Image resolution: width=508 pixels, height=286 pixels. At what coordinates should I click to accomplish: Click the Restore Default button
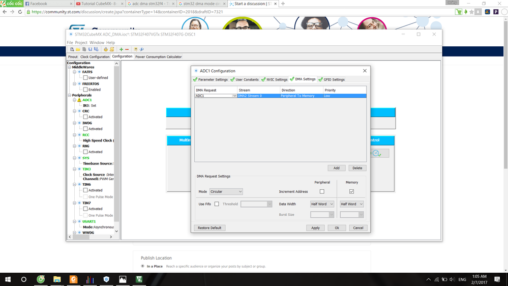click(x=210, y=228)
